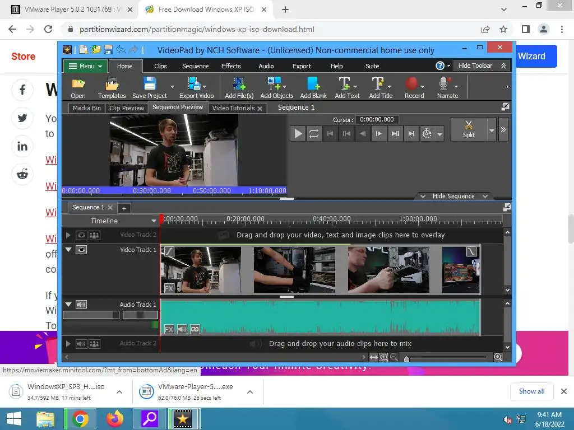Adjust Audio Track 1 volume slider

click(91, 315)
